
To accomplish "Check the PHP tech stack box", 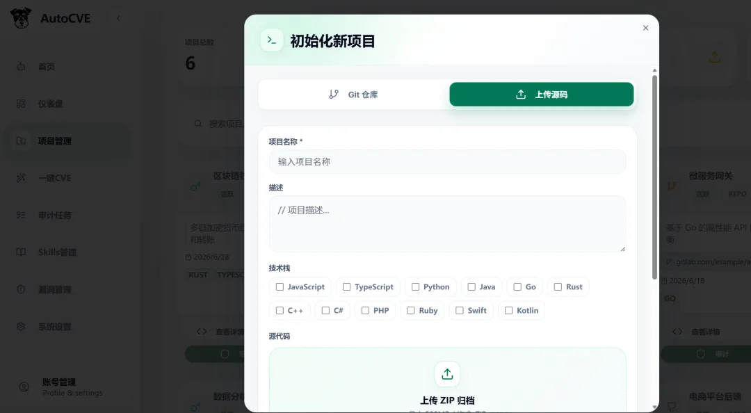I will pos(366,311).
